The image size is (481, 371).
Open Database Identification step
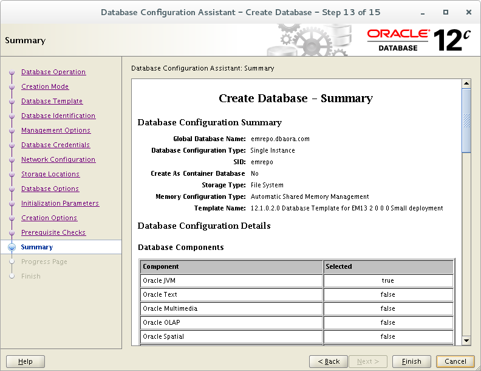click(58, 116)
